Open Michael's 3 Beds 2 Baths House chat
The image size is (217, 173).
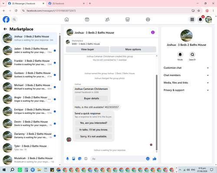click(30, 87)
